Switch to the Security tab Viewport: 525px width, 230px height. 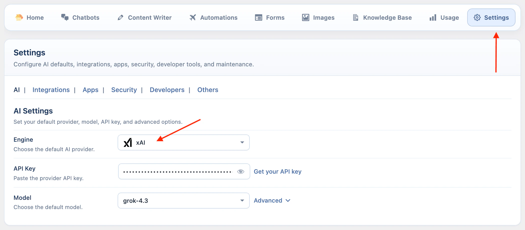tap(124, 90)
